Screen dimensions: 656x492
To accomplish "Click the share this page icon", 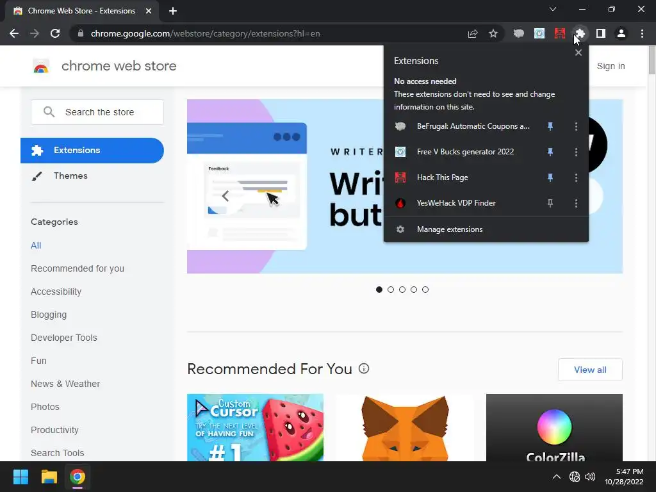I will (x=473, y=33).
